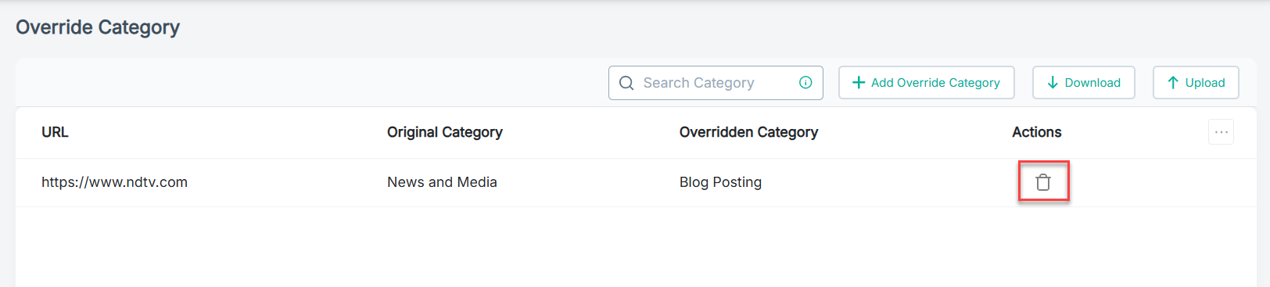Sort by URL column header
Screen dimensions: 1270x287
point(55,132)
